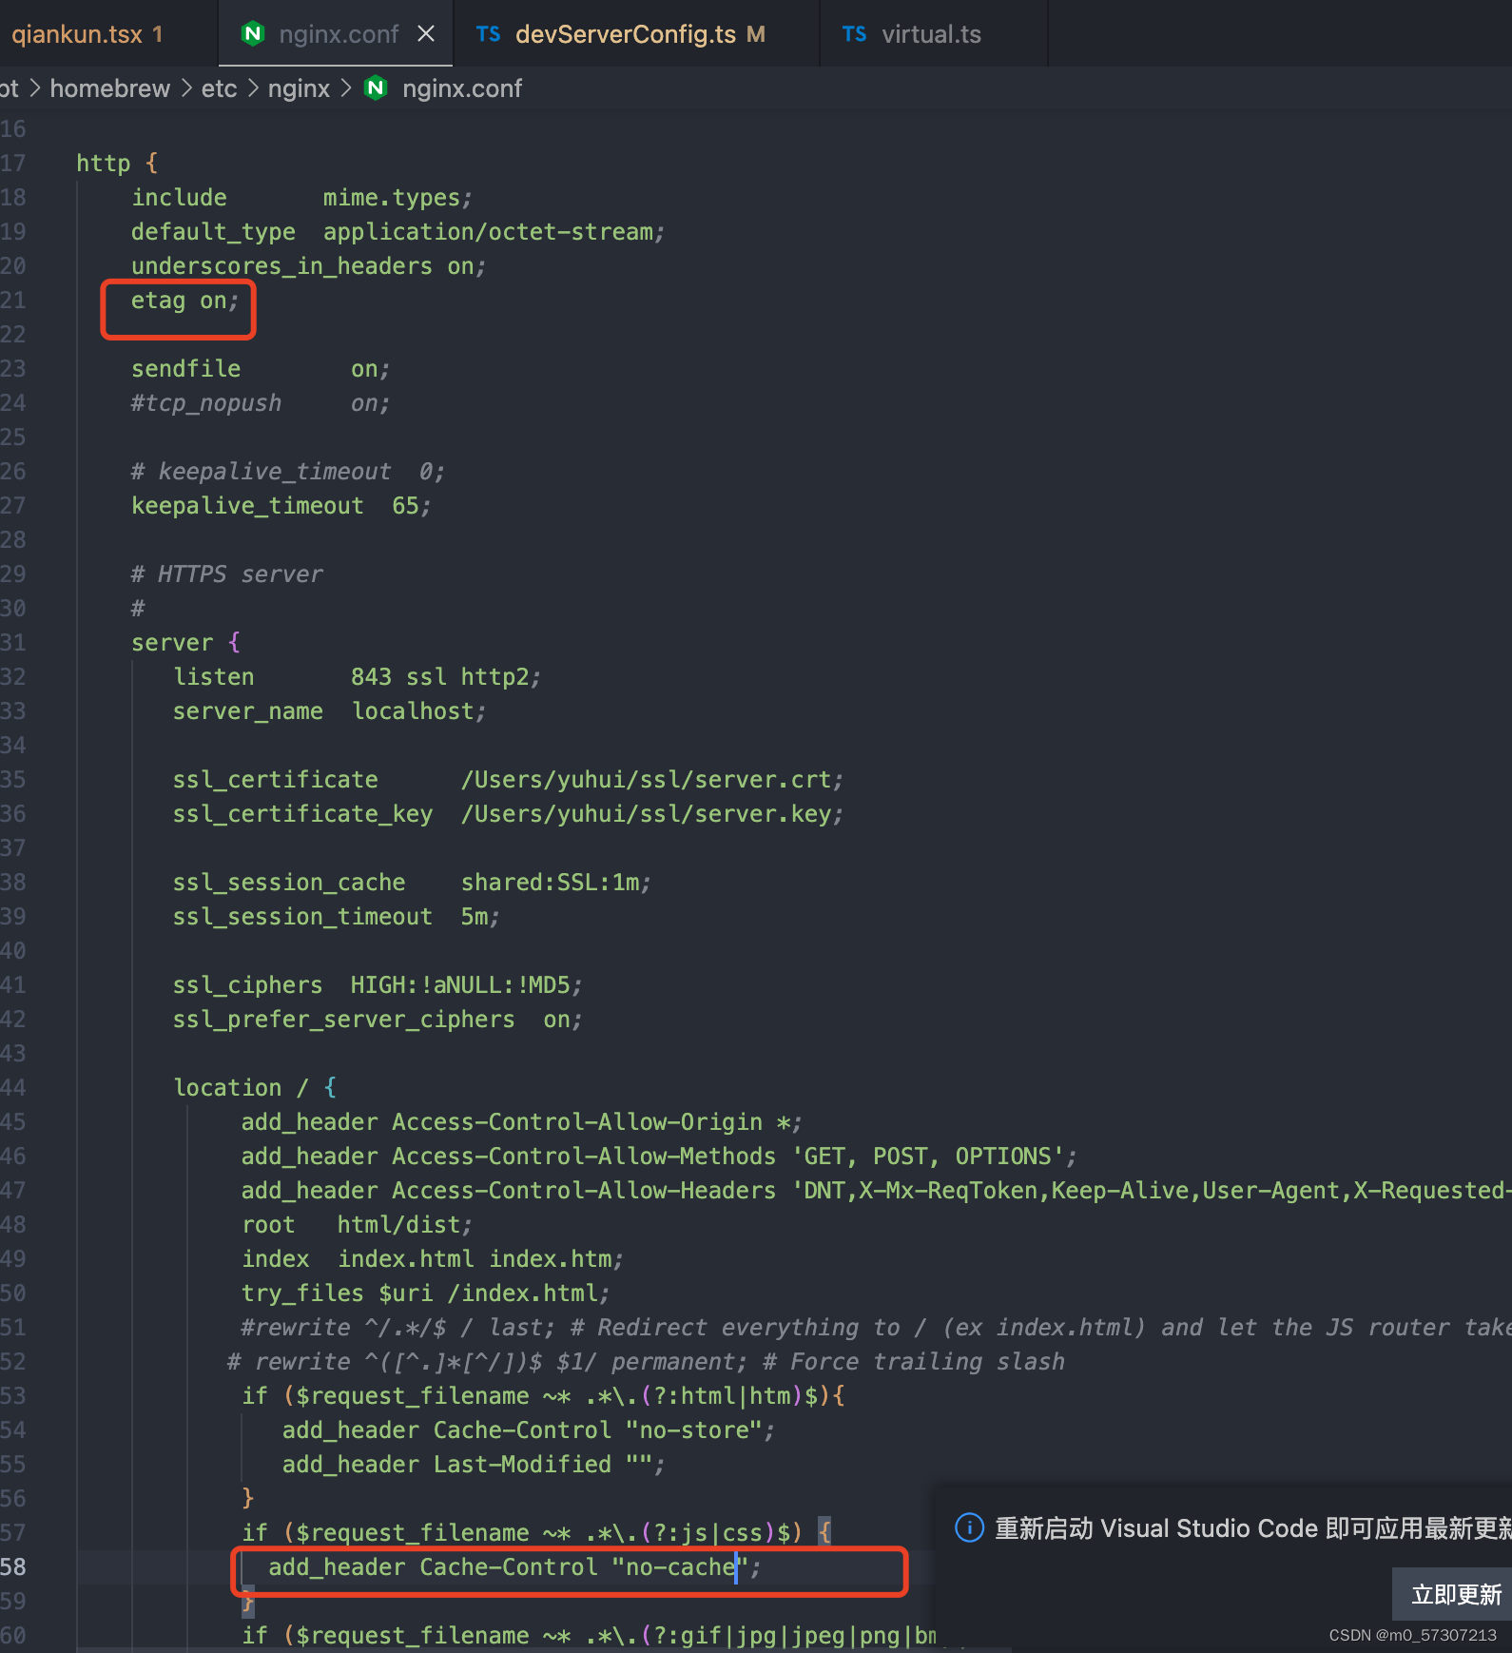Click the 'sendfile on;' directive
This screenshot has height=1653, width=1512.
click(261, 369)
